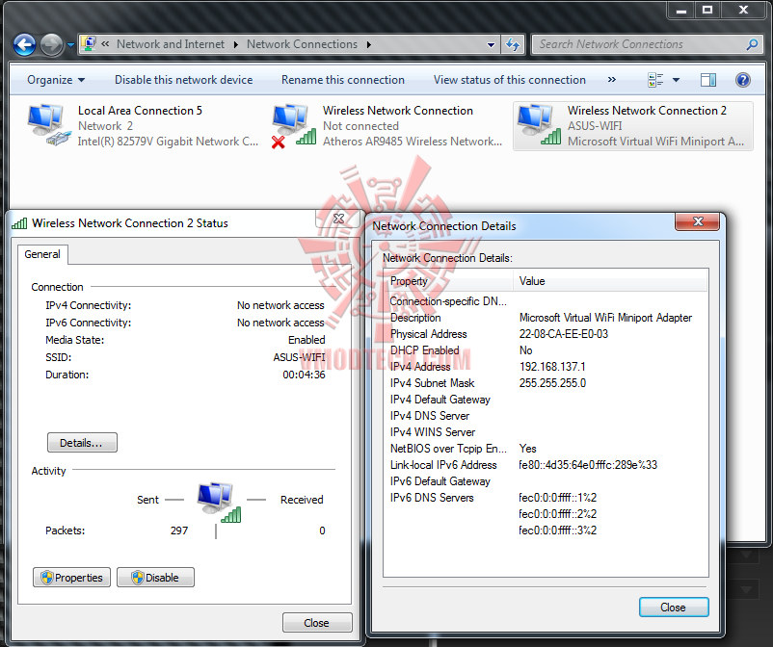Select Local Area Connection 5 adapter icon

click(47, 124)
